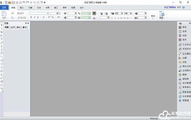Switch to the 美工 ribbon tab
Viewport: 191px width, 120px height.
click(x=56, y=8)
